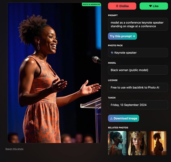This screenshot has height=162, width=171.
Task: Click the RELATED PHOTOS heading
Action: 118,128
